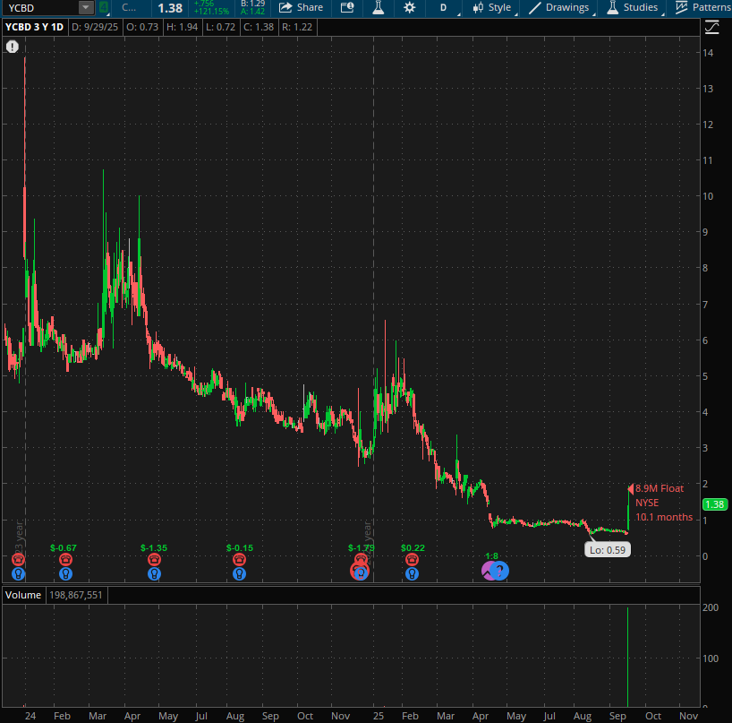Click the red-ringed event icon under $-1.79

click(360, 571)
